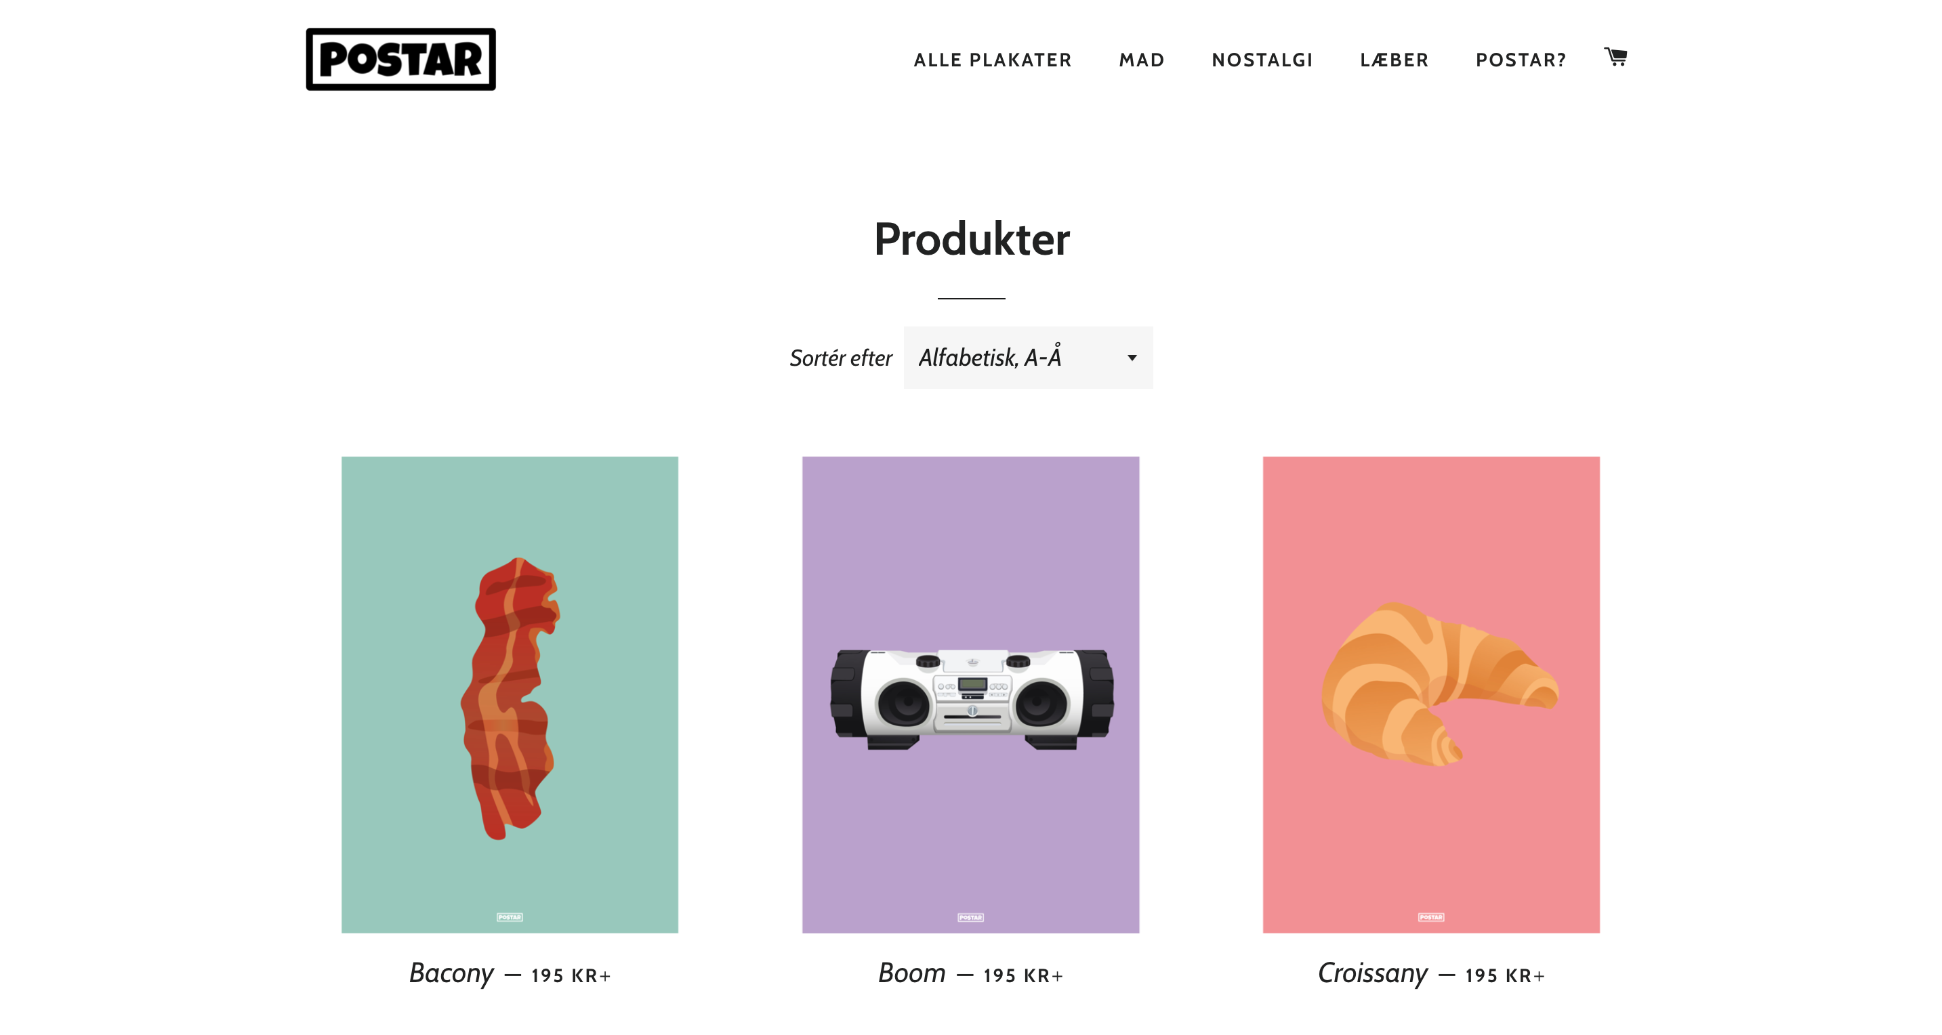
Task: Click the Bacony product title
Action: [451, 973]
